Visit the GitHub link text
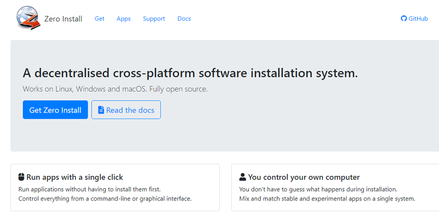Screen dimensions: 439x214 (x=418, y=19)
